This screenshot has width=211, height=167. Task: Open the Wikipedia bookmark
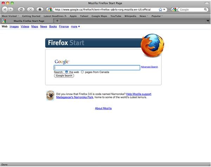tap(130, 16)
